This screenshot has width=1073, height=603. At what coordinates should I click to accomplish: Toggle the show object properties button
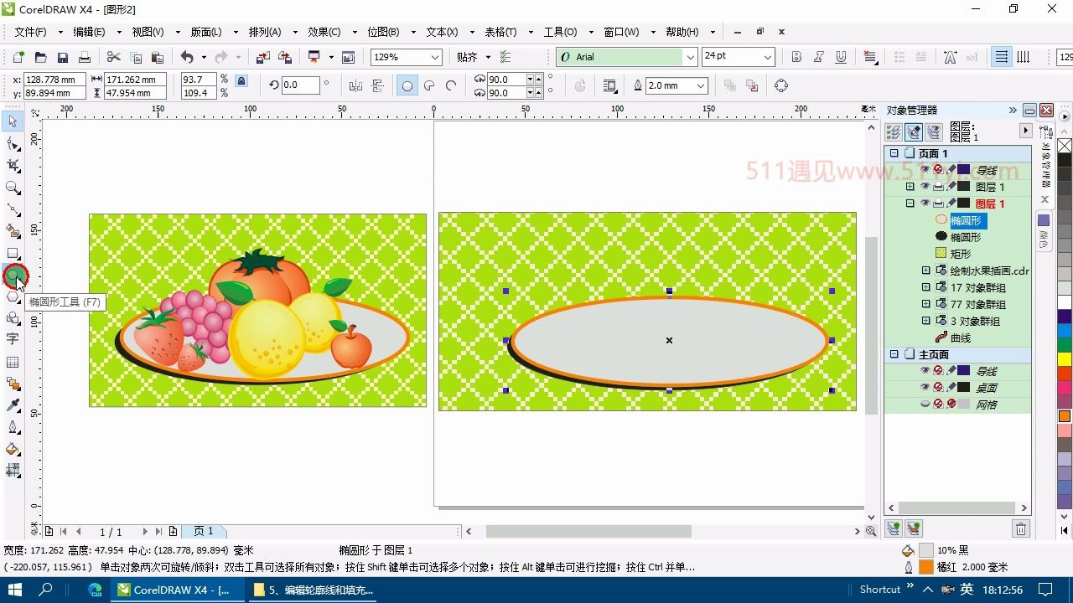(x=893, y=131)
